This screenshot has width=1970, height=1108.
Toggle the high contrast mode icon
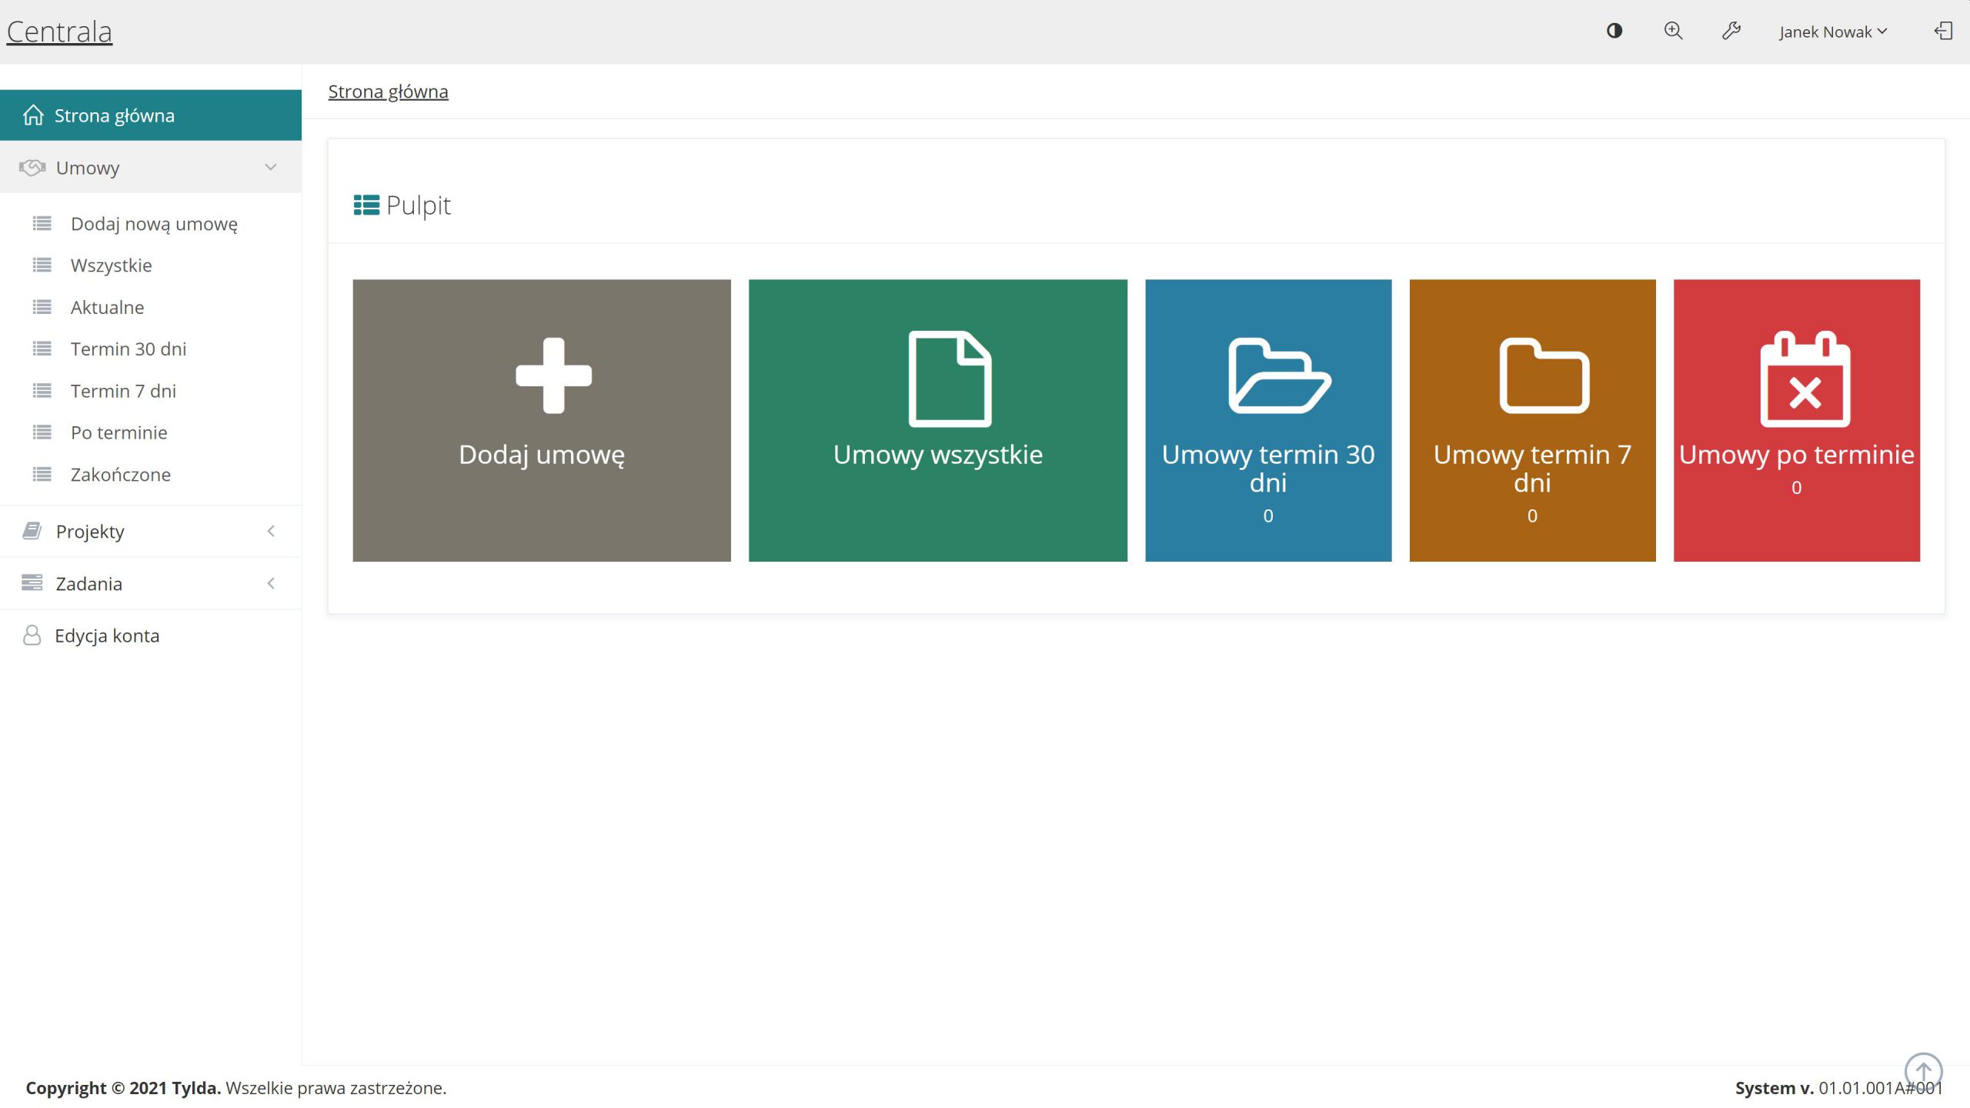click(x=1614, y=31)
